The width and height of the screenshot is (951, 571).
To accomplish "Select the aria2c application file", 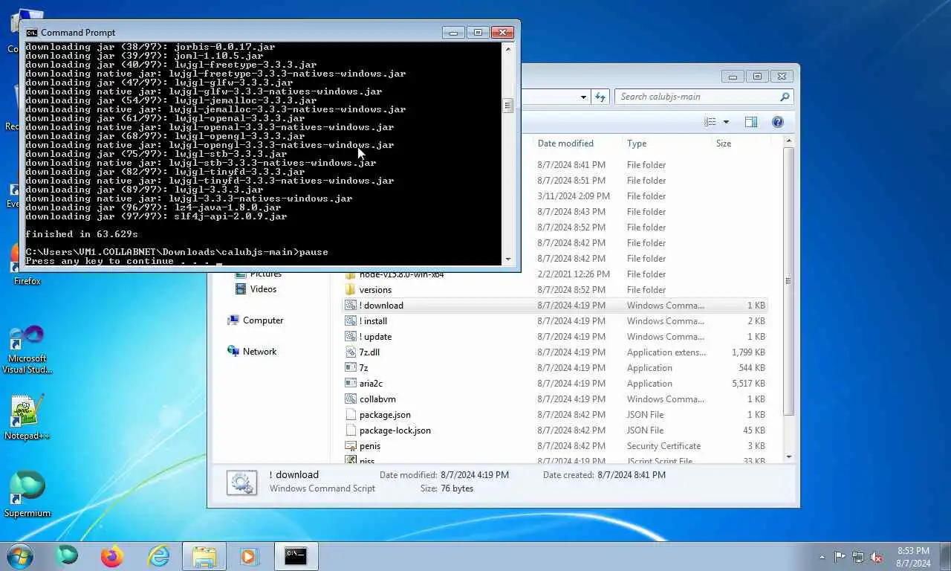I will (371, 384).
